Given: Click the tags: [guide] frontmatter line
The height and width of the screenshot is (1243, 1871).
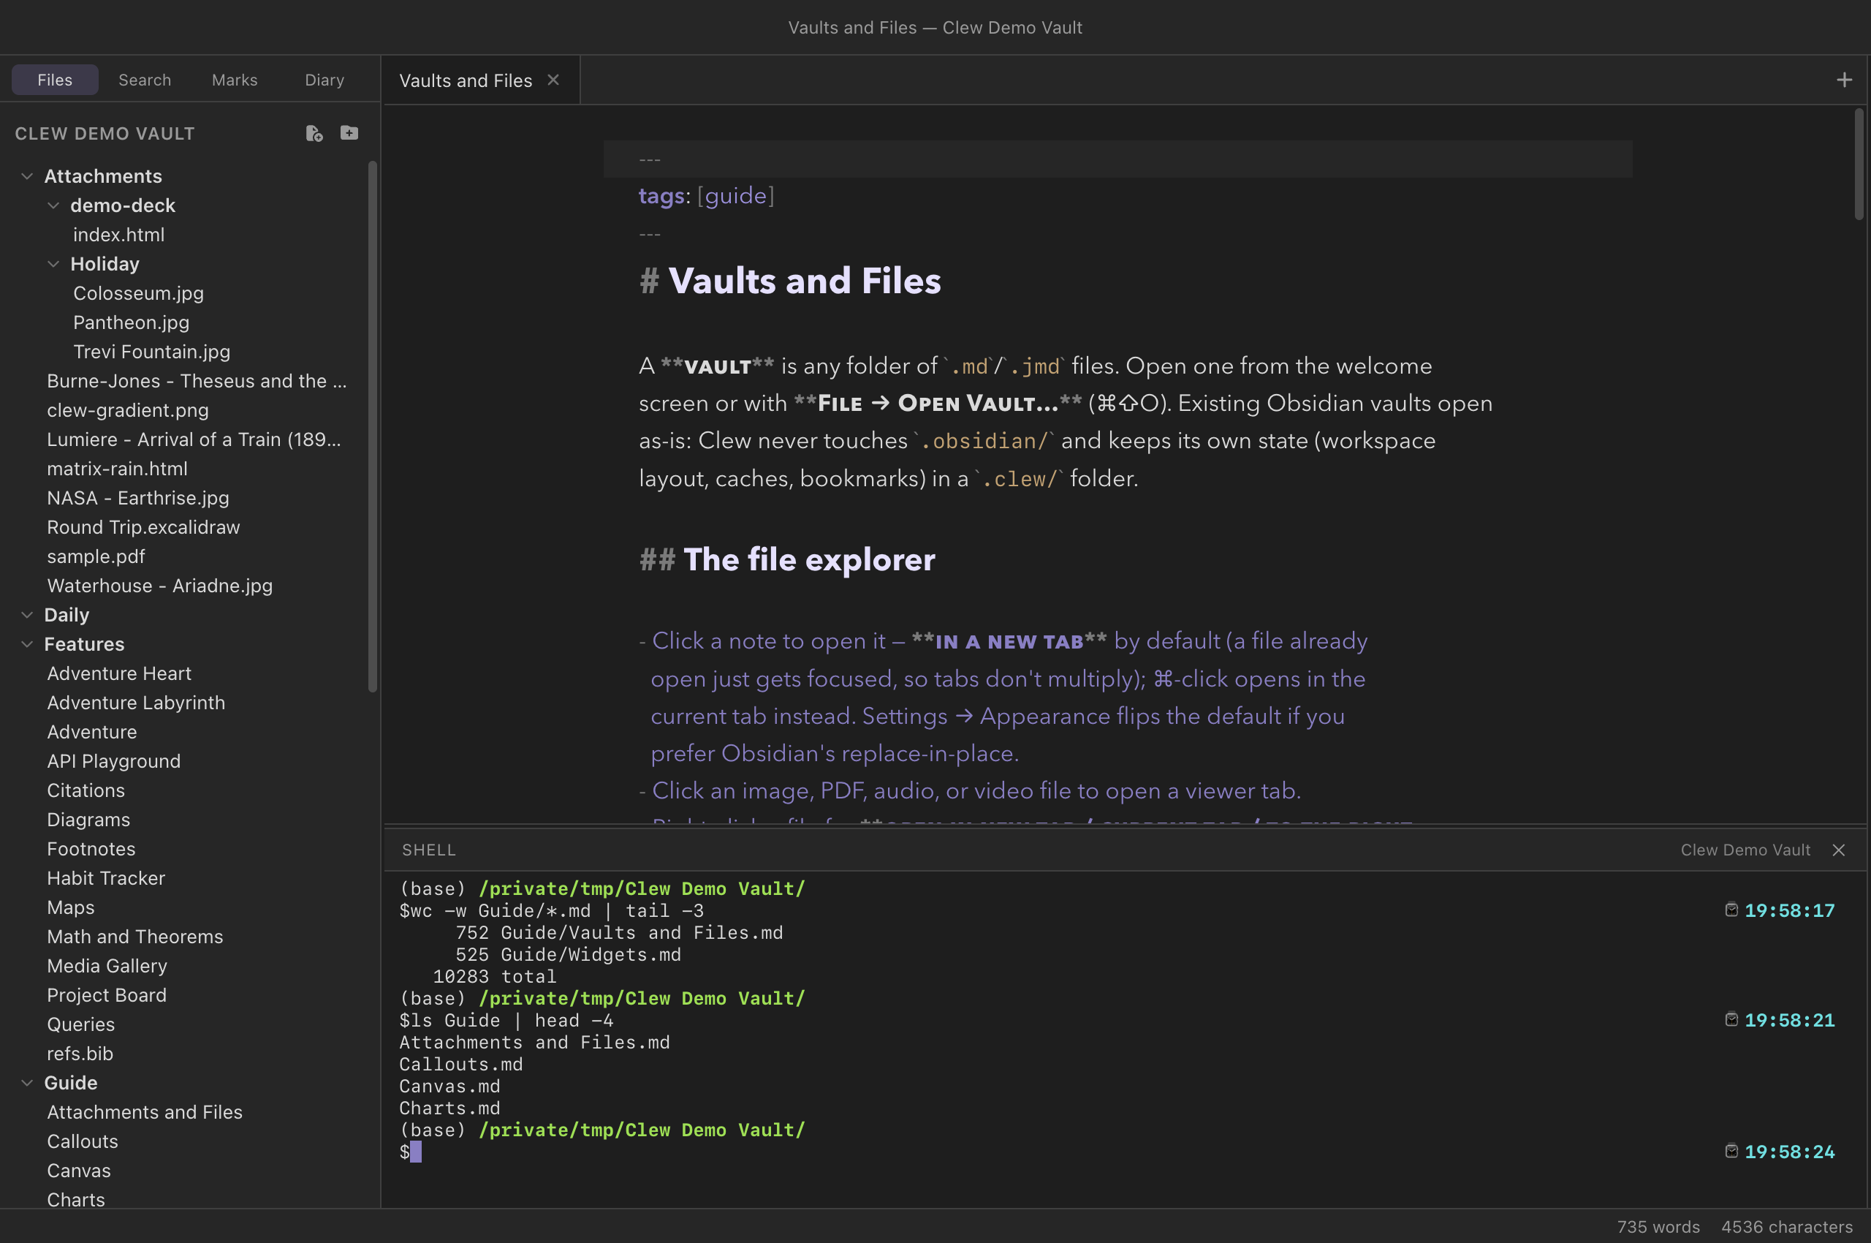Looking at the screenshot, I should tap(706, 196).
